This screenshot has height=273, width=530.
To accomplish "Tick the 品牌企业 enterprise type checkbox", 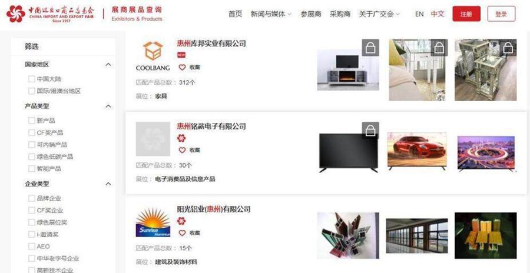I will tap(31, 198).
